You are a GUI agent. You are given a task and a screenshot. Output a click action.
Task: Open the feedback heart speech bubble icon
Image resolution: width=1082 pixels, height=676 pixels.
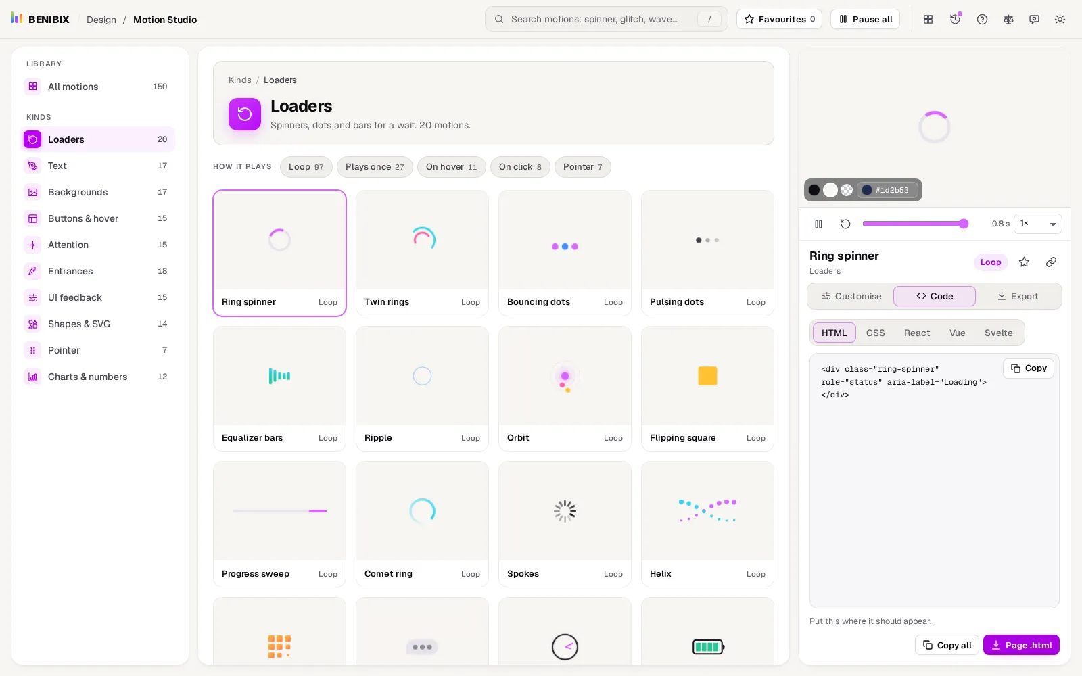tap(1034, 19)
